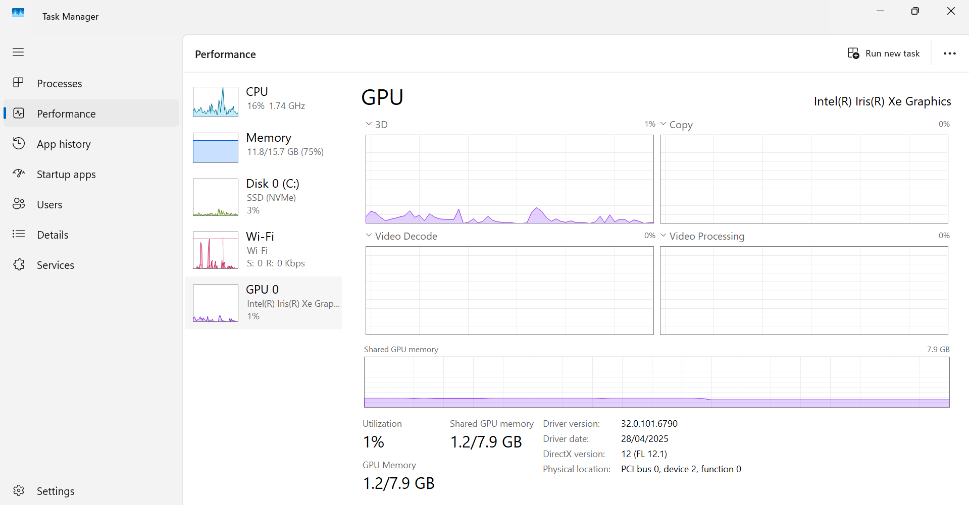Open the 3D graph dropdown
The width and height of the screenshot is (969, 505).
point(369,124)
